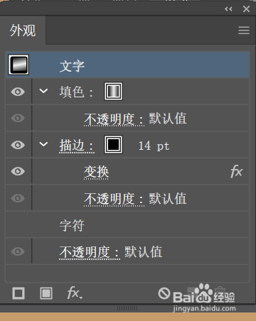Toggle visibility of the 描边 stroke
Viewport: 256px width, 321px height.
coord(18,145)
